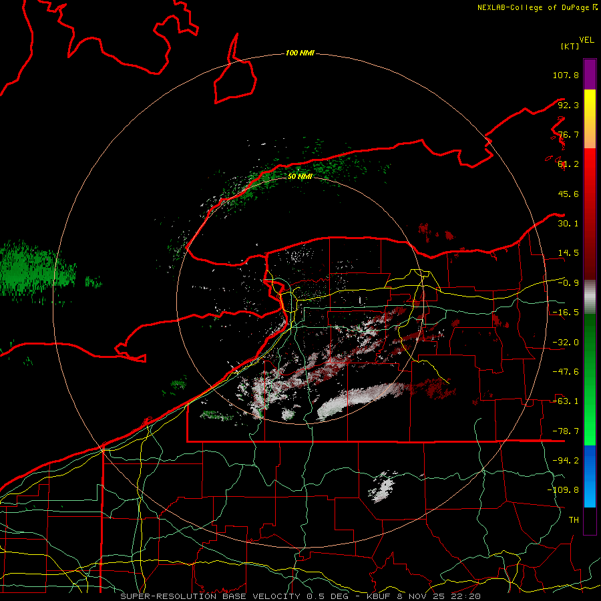Click the NEXLAB-College of DuPage credit text
Image resolution: width=601 pixels, height=601 pixels.
(x=537, y=7)
